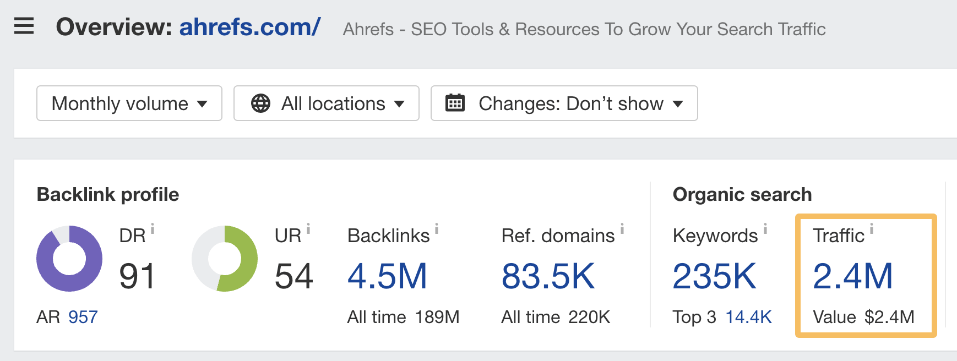
Task: Click the 4.5M backlinks value
Action: [x=387, y=276]
